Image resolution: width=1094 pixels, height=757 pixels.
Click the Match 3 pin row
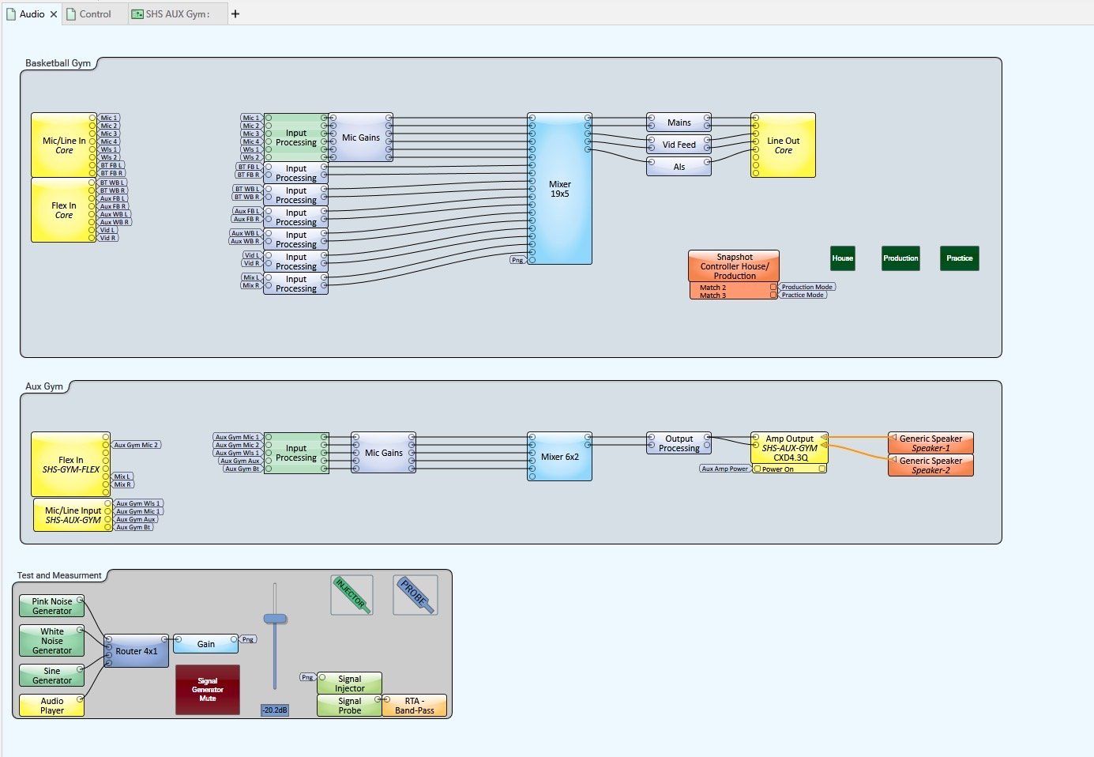click(x=734, y=296)
